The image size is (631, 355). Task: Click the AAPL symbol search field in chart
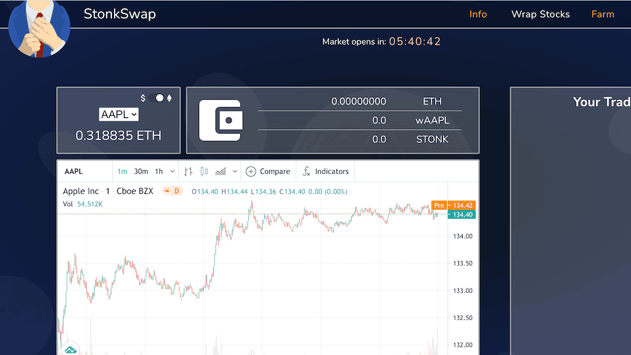[85, 172]
